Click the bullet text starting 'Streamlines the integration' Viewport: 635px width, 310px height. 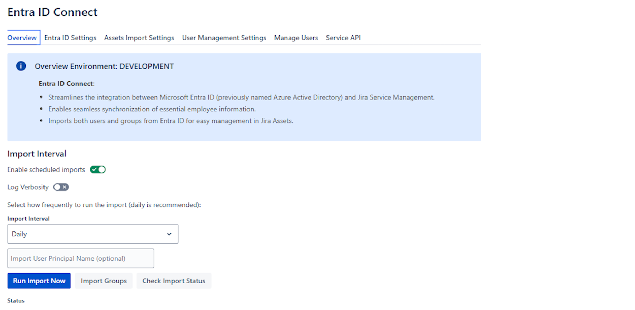click(x=242, y=97)
